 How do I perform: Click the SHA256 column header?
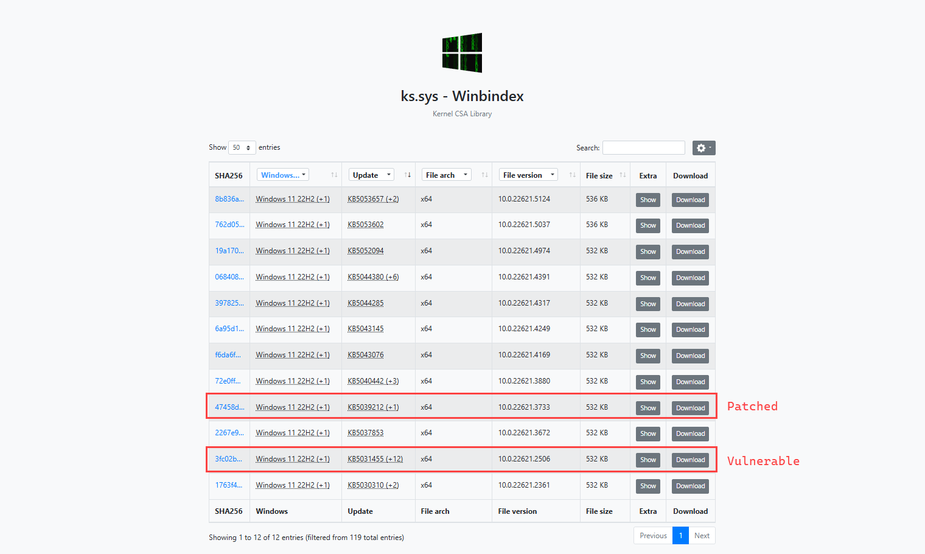click(229, 175)
